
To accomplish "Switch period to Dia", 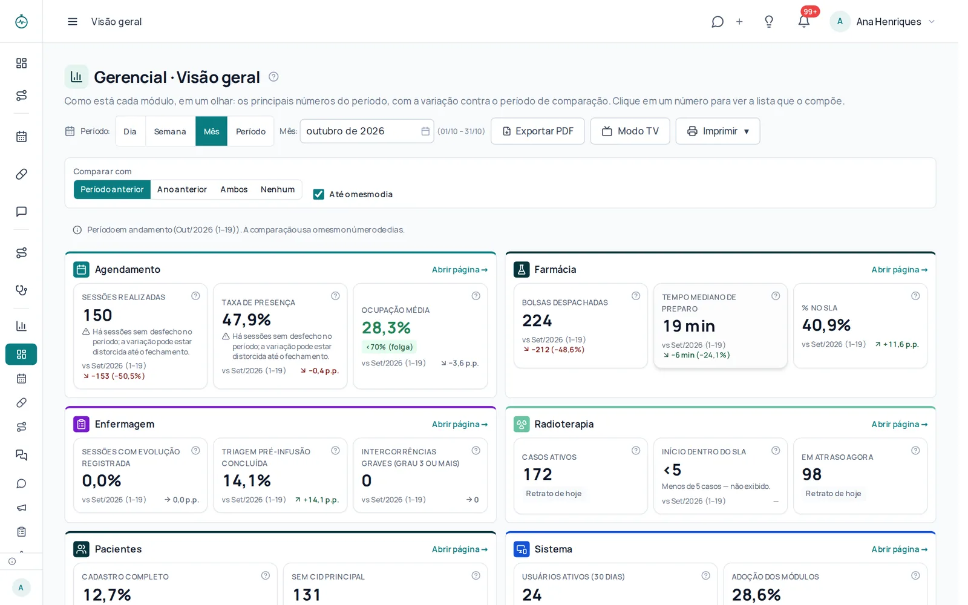I will (x=130, y=131).
